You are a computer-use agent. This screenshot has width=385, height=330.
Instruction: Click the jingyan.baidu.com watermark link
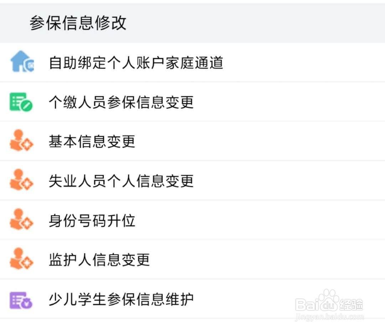point(329,316)
